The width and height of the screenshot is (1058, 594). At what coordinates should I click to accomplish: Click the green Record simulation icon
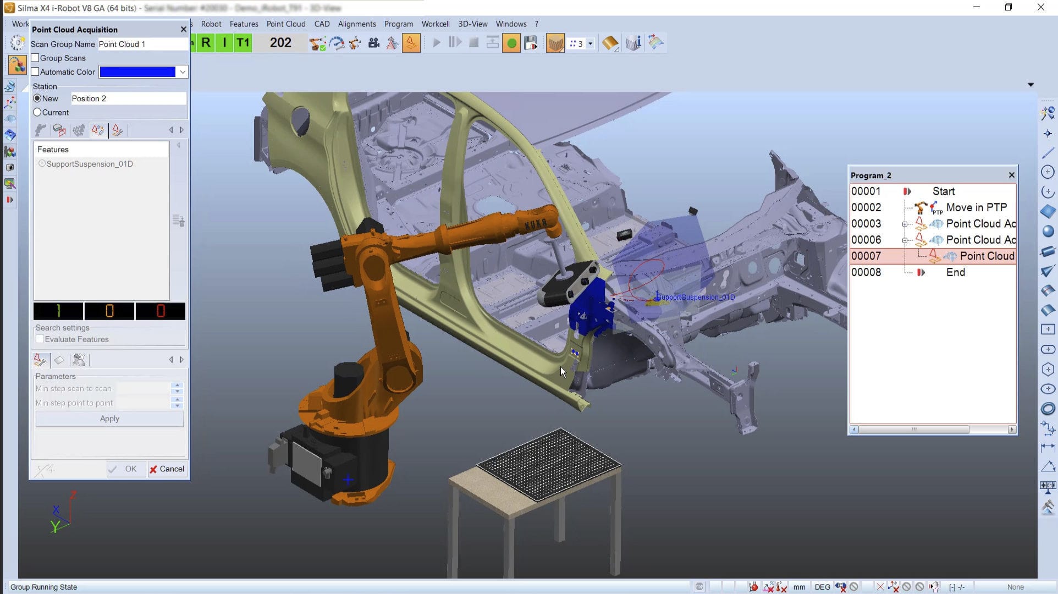pyautogui.click(x=511, y=42)
